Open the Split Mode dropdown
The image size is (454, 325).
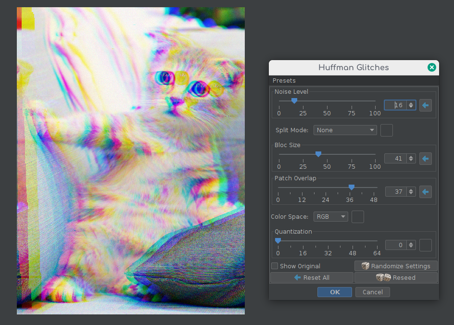pos(345,130)
